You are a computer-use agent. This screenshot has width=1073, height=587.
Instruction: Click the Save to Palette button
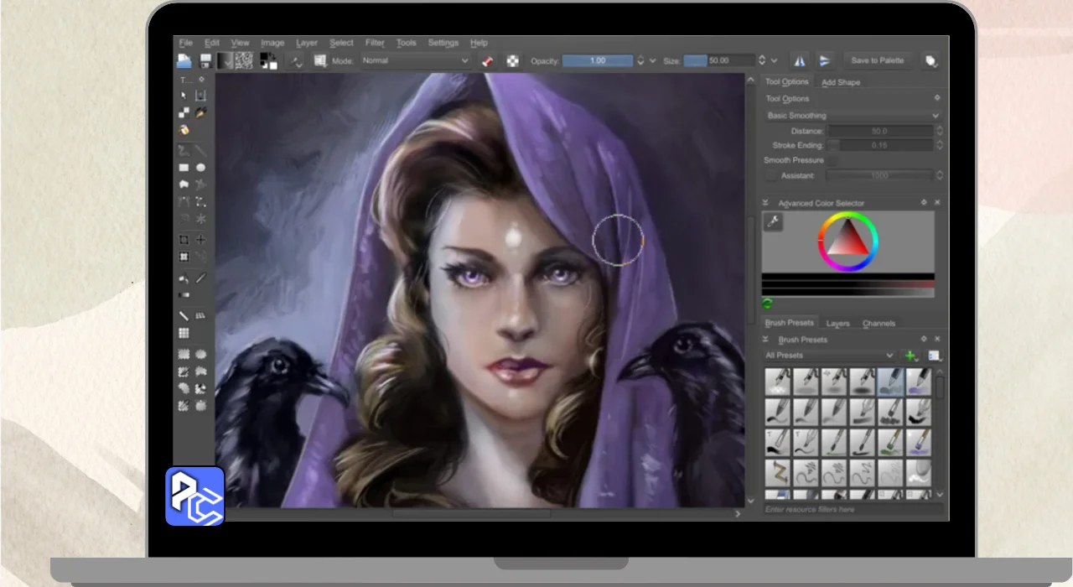click(x=877, y=61)
